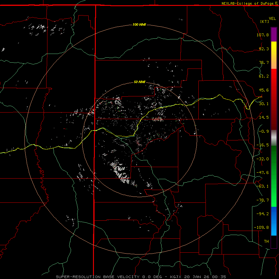Click the [KT] units label

(265, 21)
